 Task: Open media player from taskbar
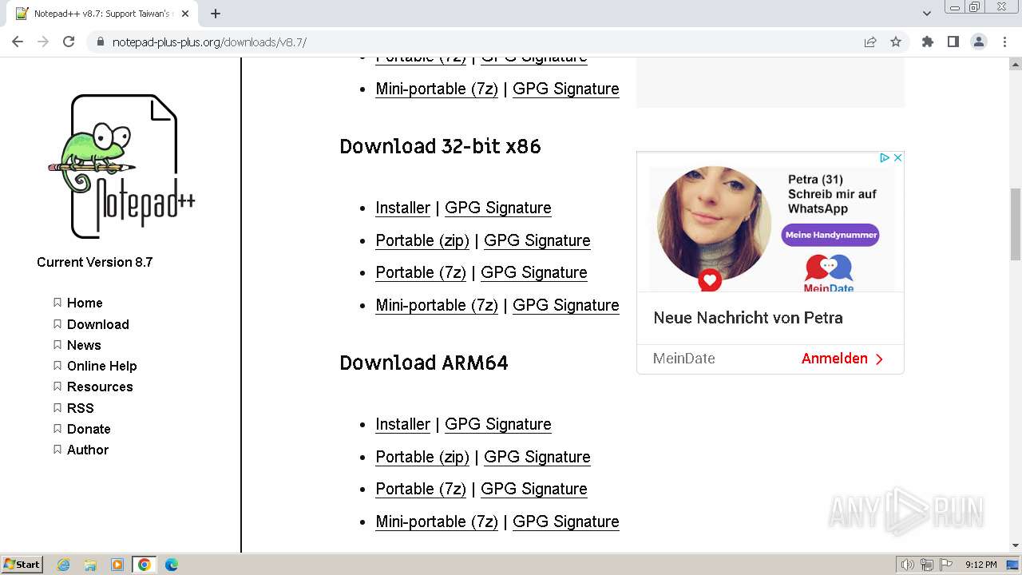tap(117, 565)
